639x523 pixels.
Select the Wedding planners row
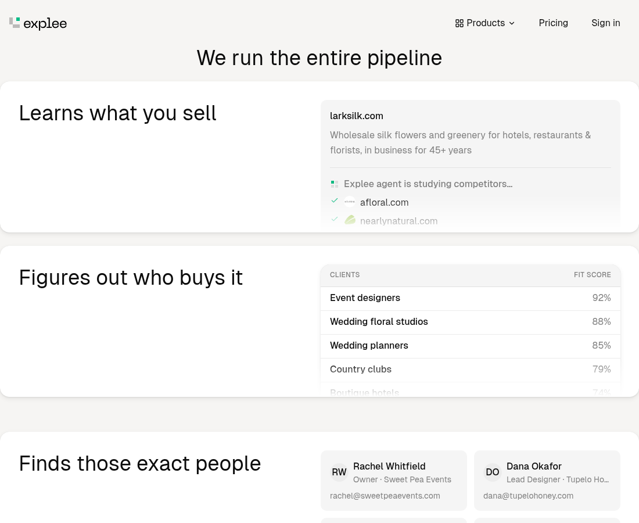click(471, 346)
